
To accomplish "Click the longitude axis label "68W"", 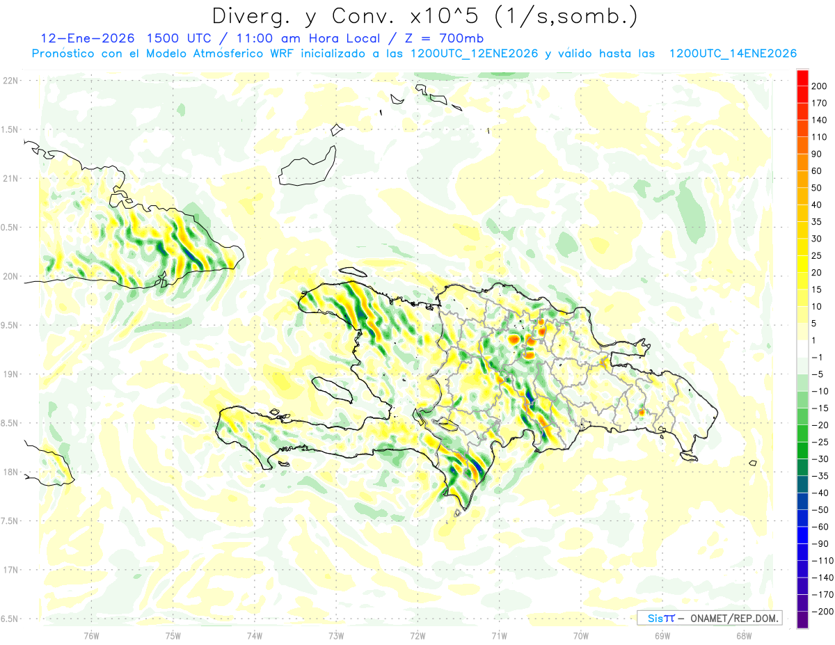I will 744,635.
